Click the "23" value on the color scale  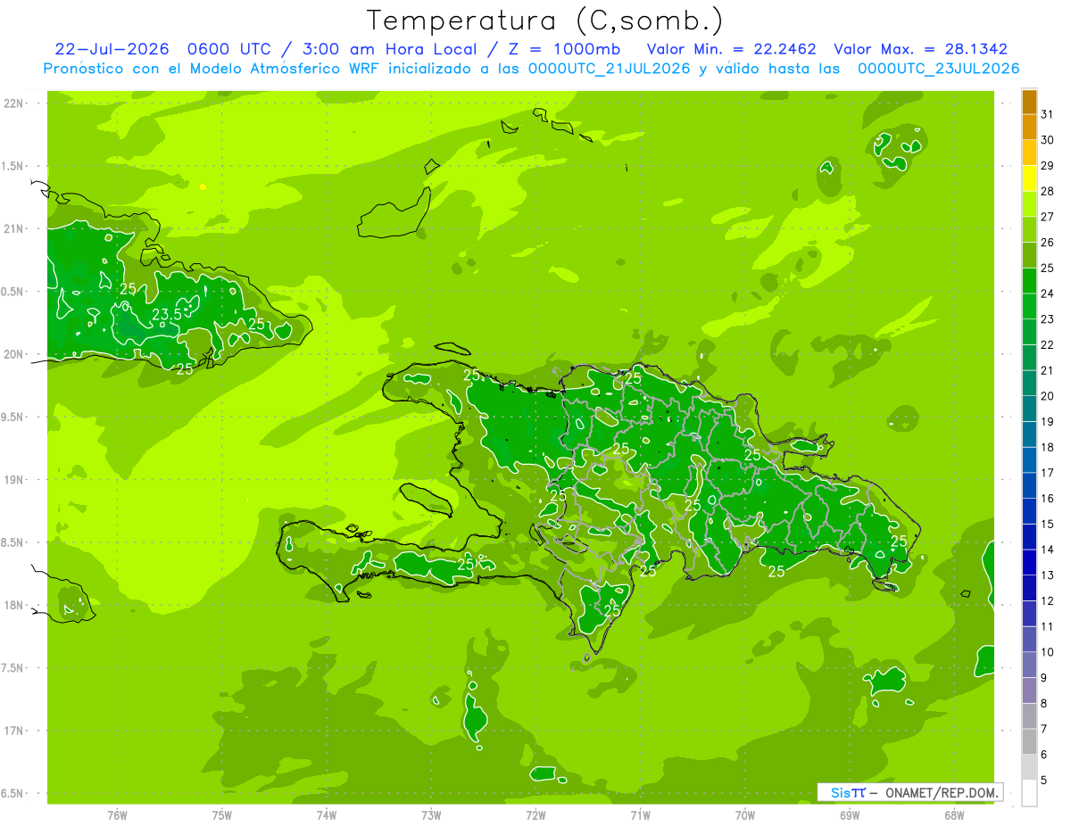[x=1048, y=319]
